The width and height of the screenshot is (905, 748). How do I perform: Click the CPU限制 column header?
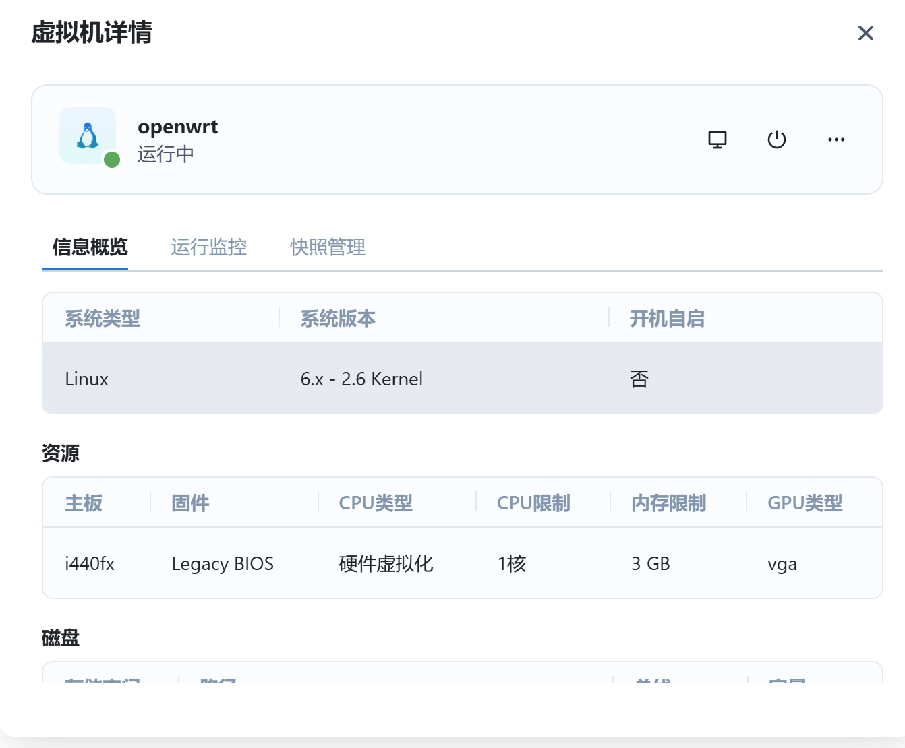(533, 503)
